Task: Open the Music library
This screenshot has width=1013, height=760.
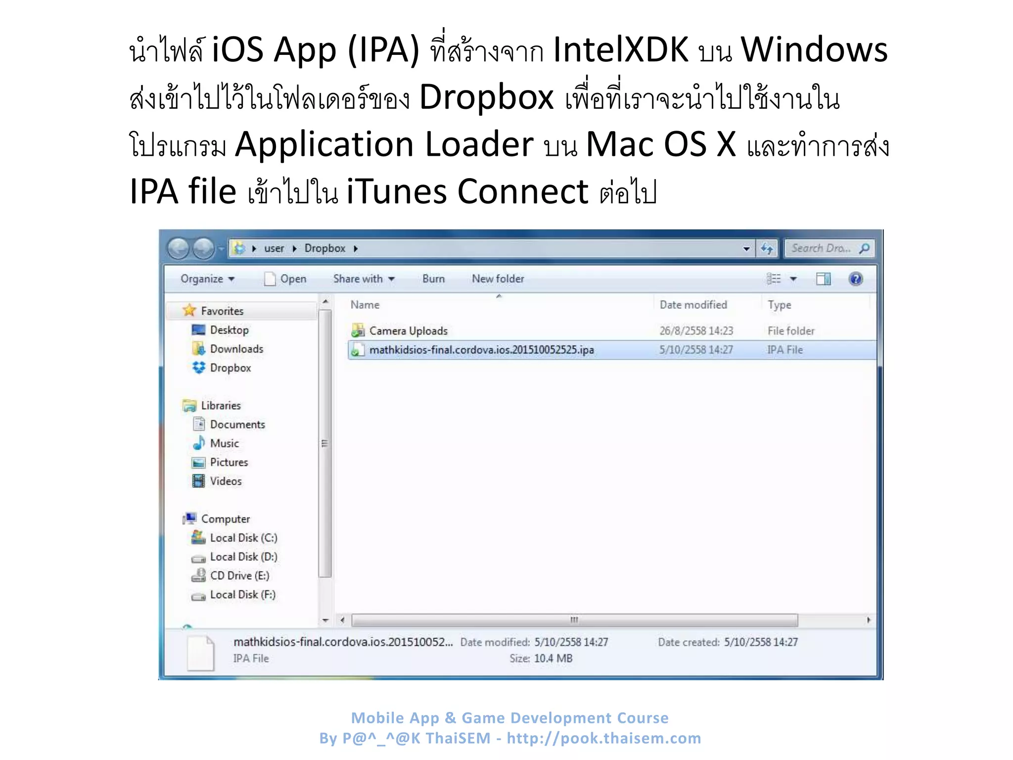Action: [224, 443]
